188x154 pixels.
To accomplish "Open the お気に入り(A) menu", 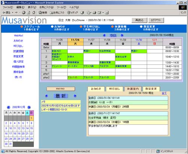I will tap(47, 7).
